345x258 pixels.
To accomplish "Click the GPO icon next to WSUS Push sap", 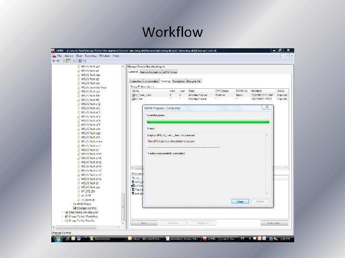I will (79, 75).
